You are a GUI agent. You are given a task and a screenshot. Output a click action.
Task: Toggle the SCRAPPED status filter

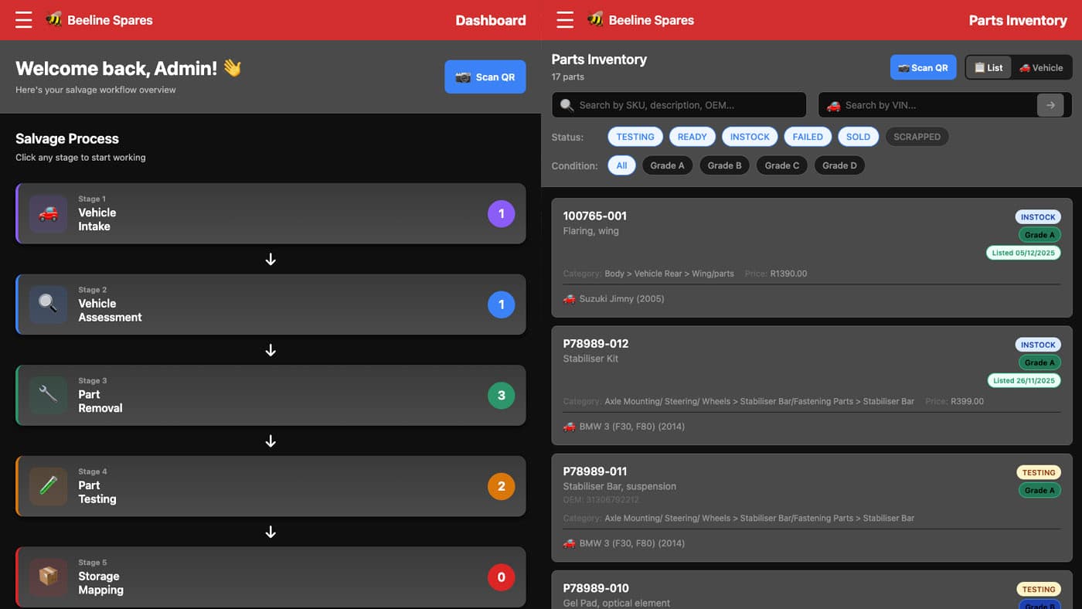coord(917,137)
